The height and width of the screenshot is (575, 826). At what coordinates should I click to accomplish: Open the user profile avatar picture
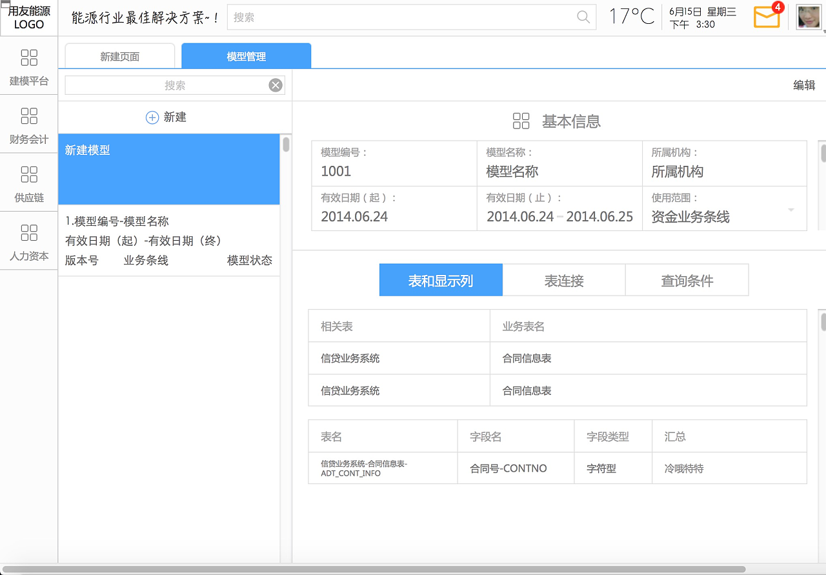pos(809,17)
